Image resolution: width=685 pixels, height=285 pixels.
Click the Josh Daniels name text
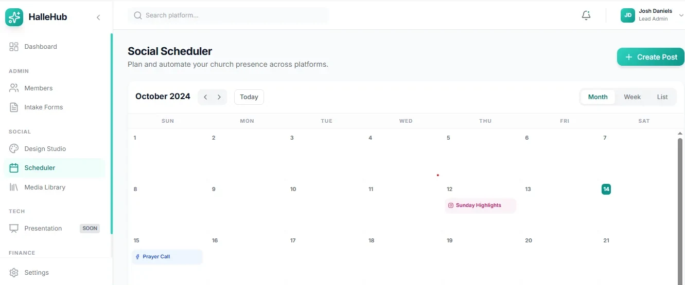655,11
